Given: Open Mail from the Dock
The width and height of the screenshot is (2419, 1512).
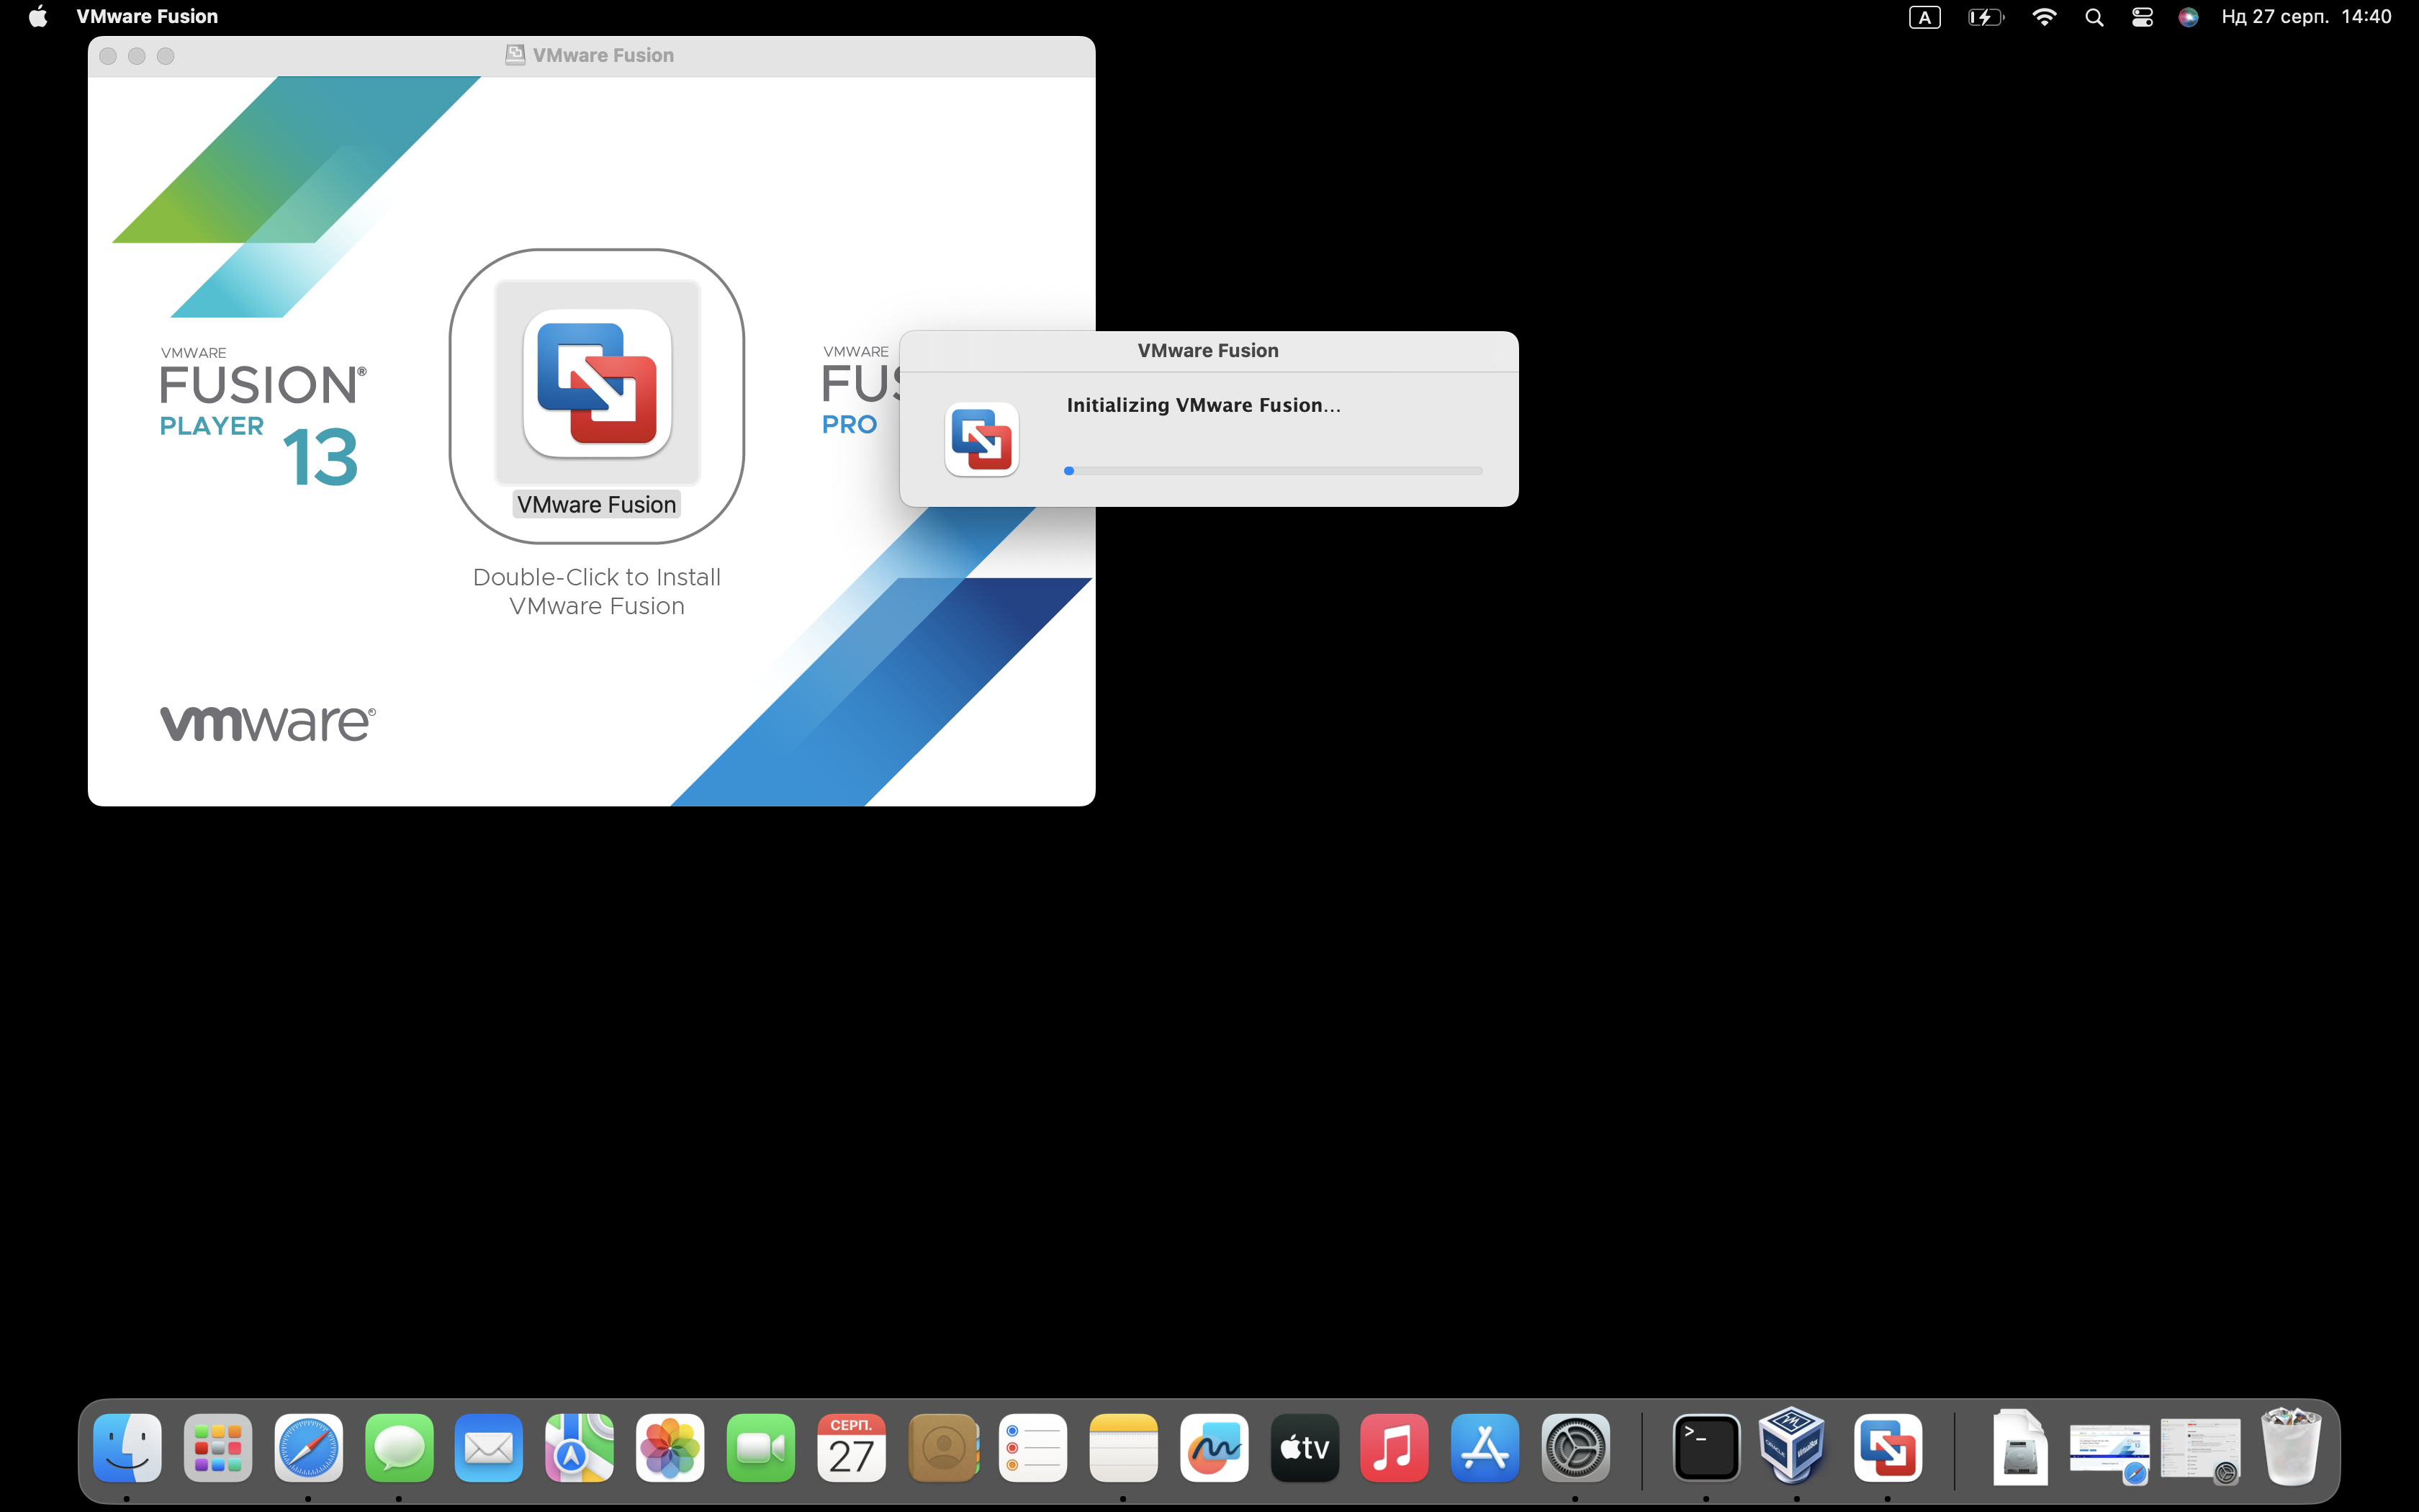Looking at the screenshot, I should 489,1447.
